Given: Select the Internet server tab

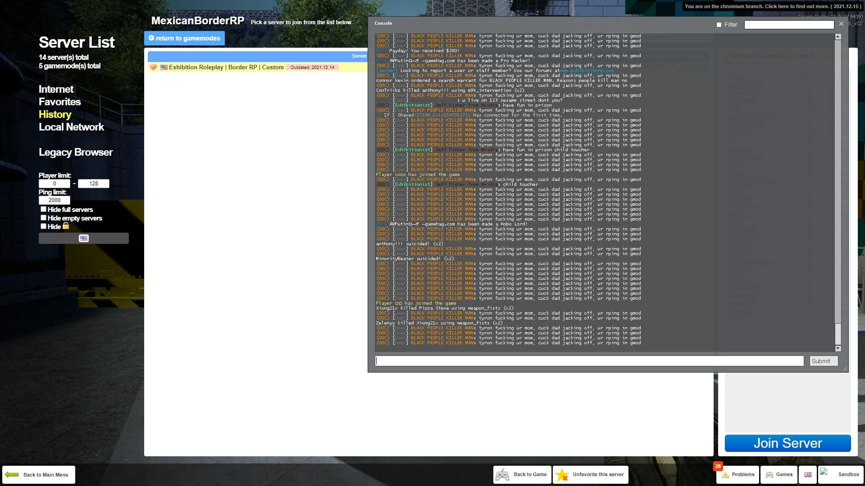Looking at the screenshot, I should [x=56, y=89].
